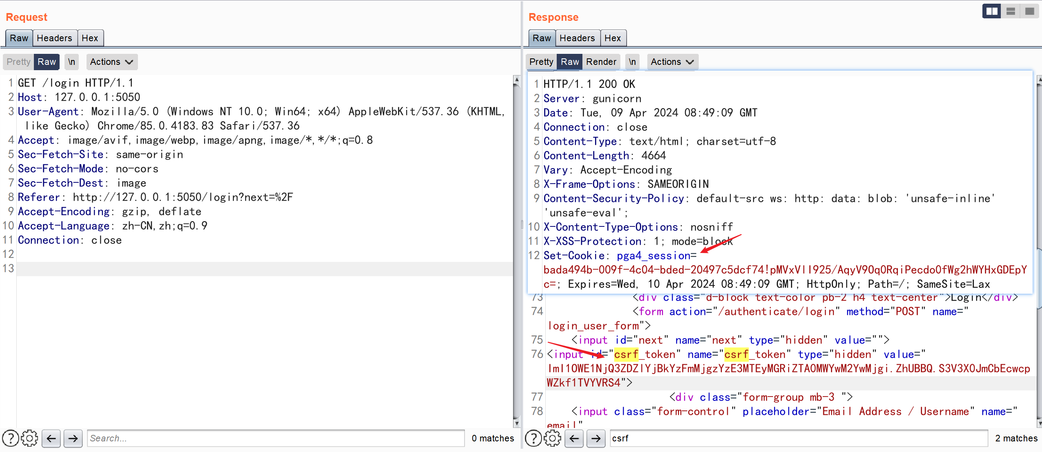
Task: Expand the Actions dropdown in Response panel
Action: (672, 61)
